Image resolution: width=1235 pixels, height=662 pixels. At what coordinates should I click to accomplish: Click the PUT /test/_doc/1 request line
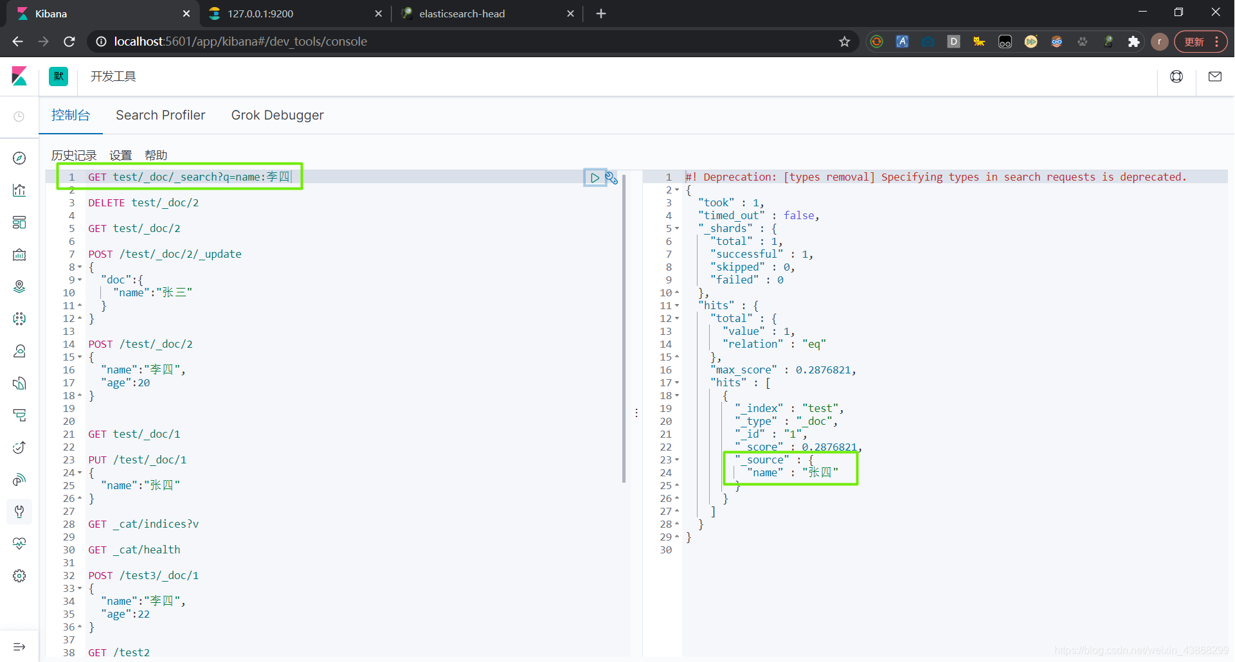click(x=138, y=460)
